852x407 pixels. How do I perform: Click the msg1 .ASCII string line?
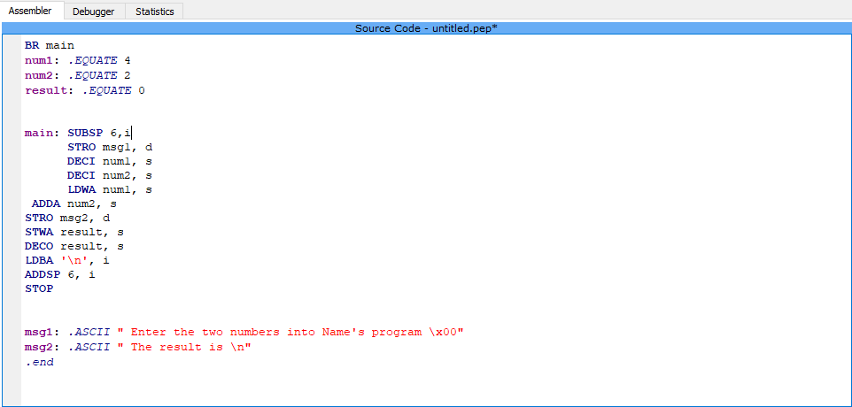[x=244, y=332]
